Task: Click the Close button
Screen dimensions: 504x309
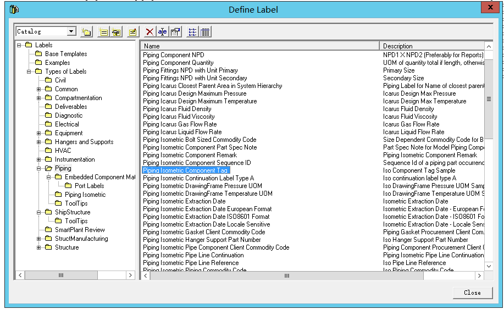Action: coord(472,293)
